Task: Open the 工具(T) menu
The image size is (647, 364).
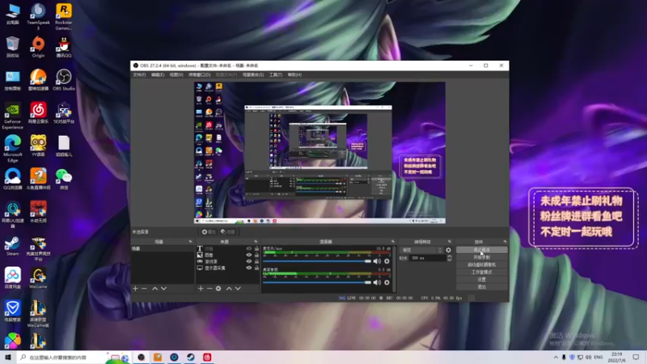Action: click(276, 74)
